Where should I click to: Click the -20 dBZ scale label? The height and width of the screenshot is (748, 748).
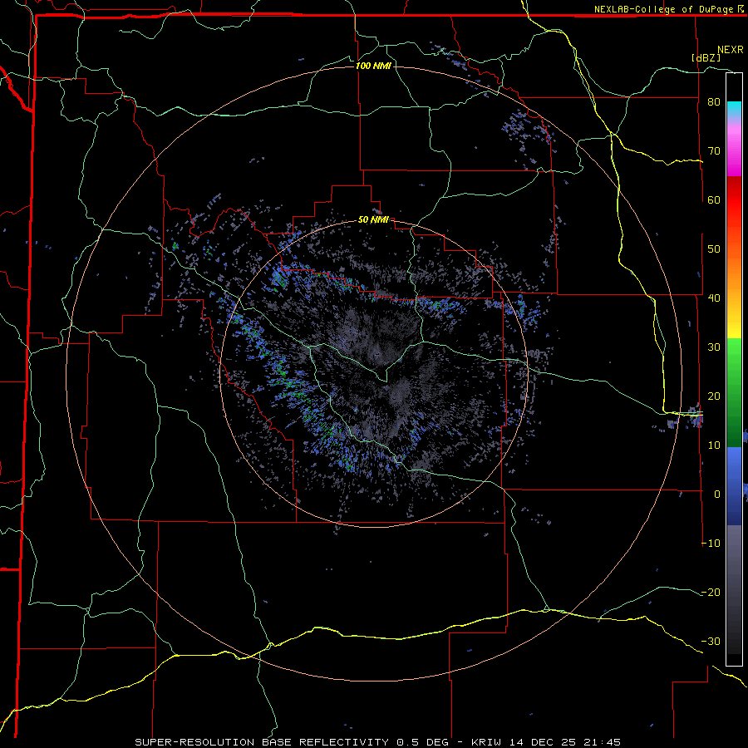[711, 593]
